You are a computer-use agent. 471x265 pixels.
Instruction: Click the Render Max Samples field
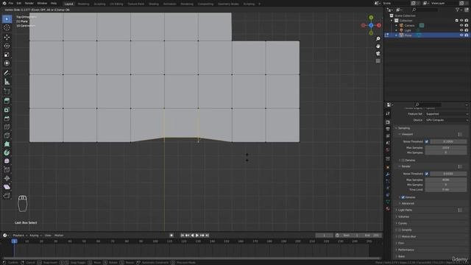tap(446, 180)
